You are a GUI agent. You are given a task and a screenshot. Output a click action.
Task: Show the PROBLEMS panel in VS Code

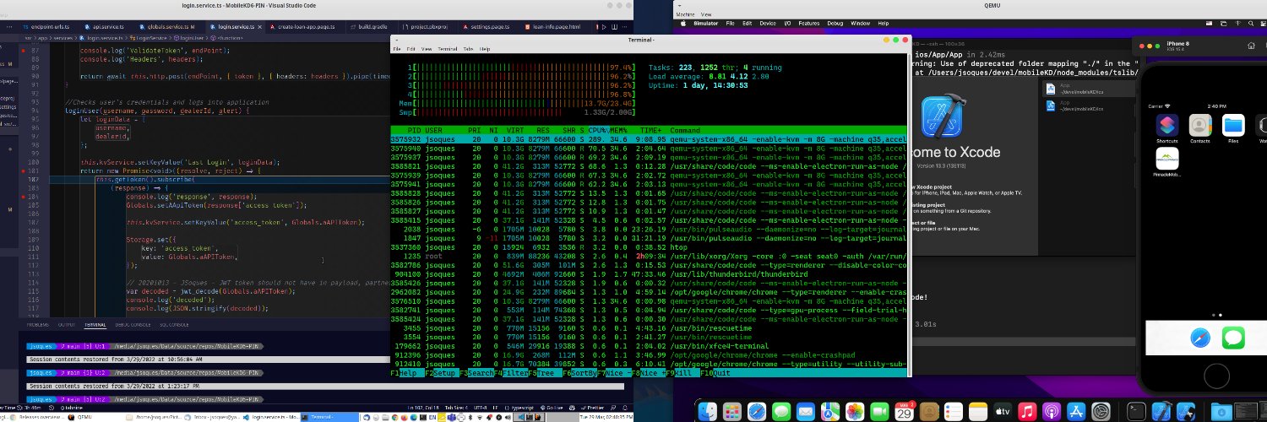click(x=37, y=325)
